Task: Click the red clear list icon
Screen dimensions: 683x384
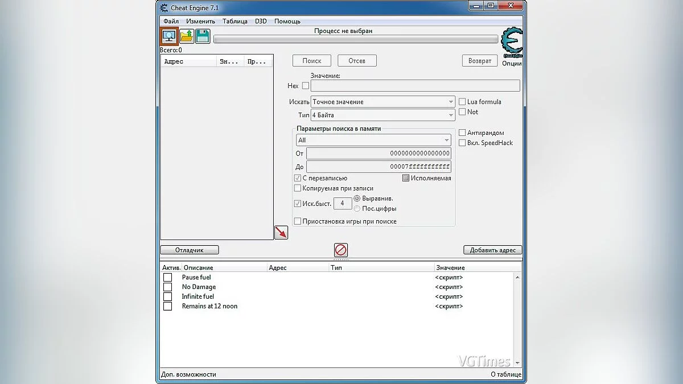Action: point(341,250)
